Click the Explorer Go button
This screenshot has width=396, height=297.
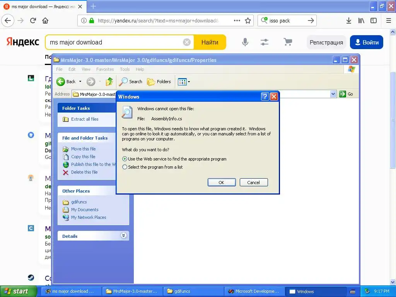pyautogui.click(x=346, y=94)
